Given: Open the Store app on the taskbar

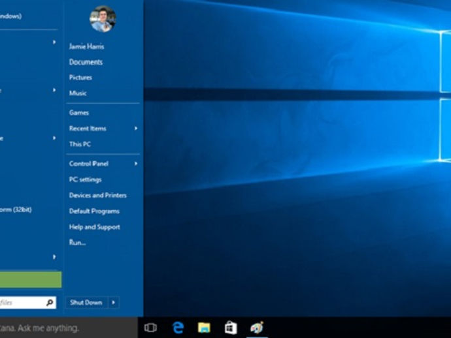Looking at the screenshot, I should (x=231, y=328).
